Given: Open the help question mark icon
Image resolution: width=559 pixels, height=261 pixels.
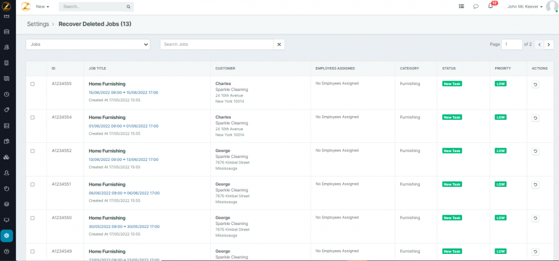Looking at the screenshot, I should coord(7,252).
